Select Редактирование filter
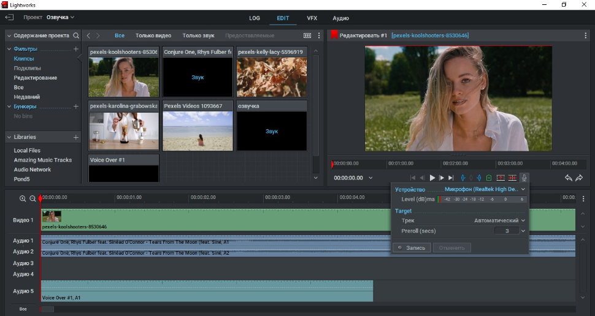 pyautogui.click(x=36, y=78)
